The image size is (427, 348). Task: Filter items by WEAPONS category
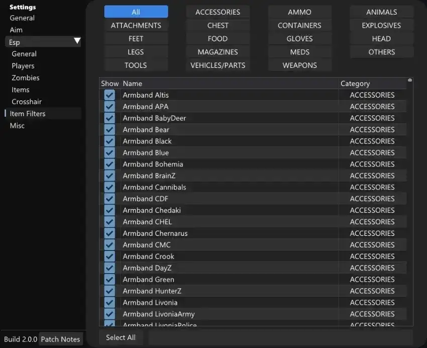click(299, 65)
